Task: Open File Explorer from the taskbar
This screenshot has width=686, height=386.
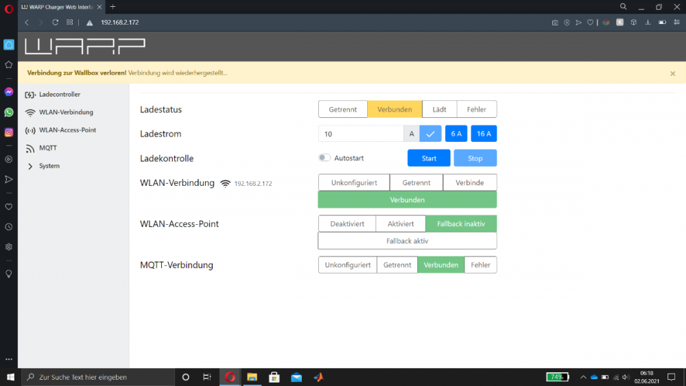Action: point(252,377)
